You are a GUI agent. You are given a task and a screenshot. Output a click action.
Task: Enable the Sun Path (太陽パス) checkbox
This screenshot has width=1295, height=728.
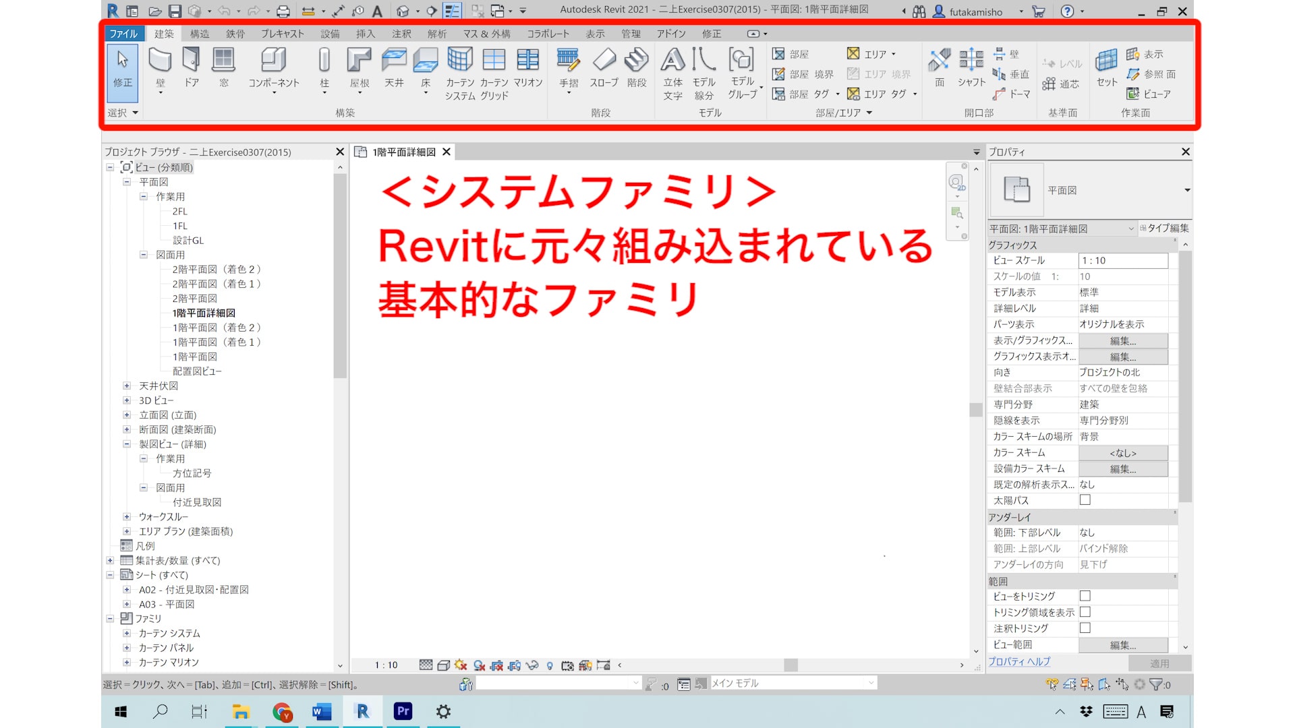point(1085,500)
